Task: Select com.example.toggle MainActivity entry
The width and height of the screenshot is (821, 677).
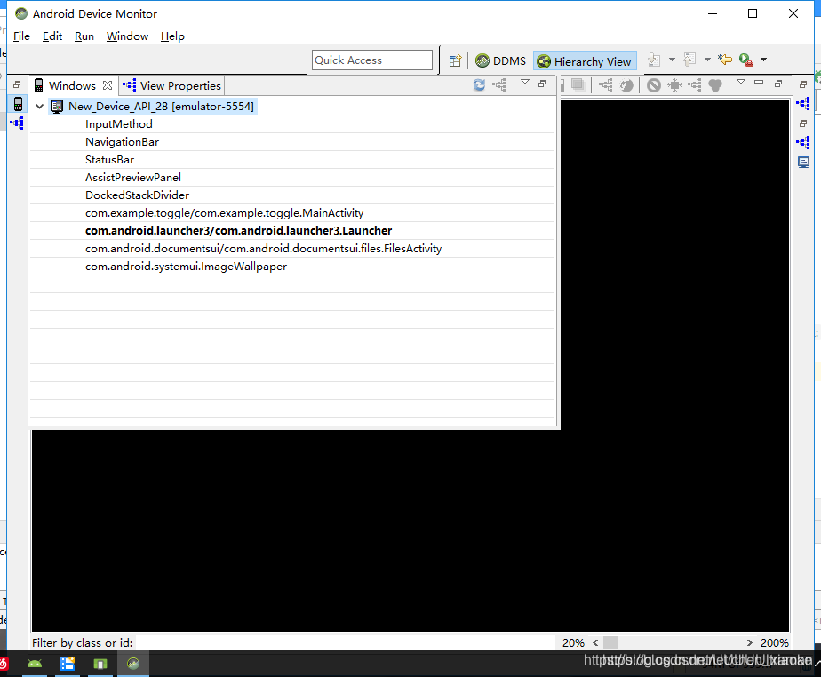Action: 224,213
